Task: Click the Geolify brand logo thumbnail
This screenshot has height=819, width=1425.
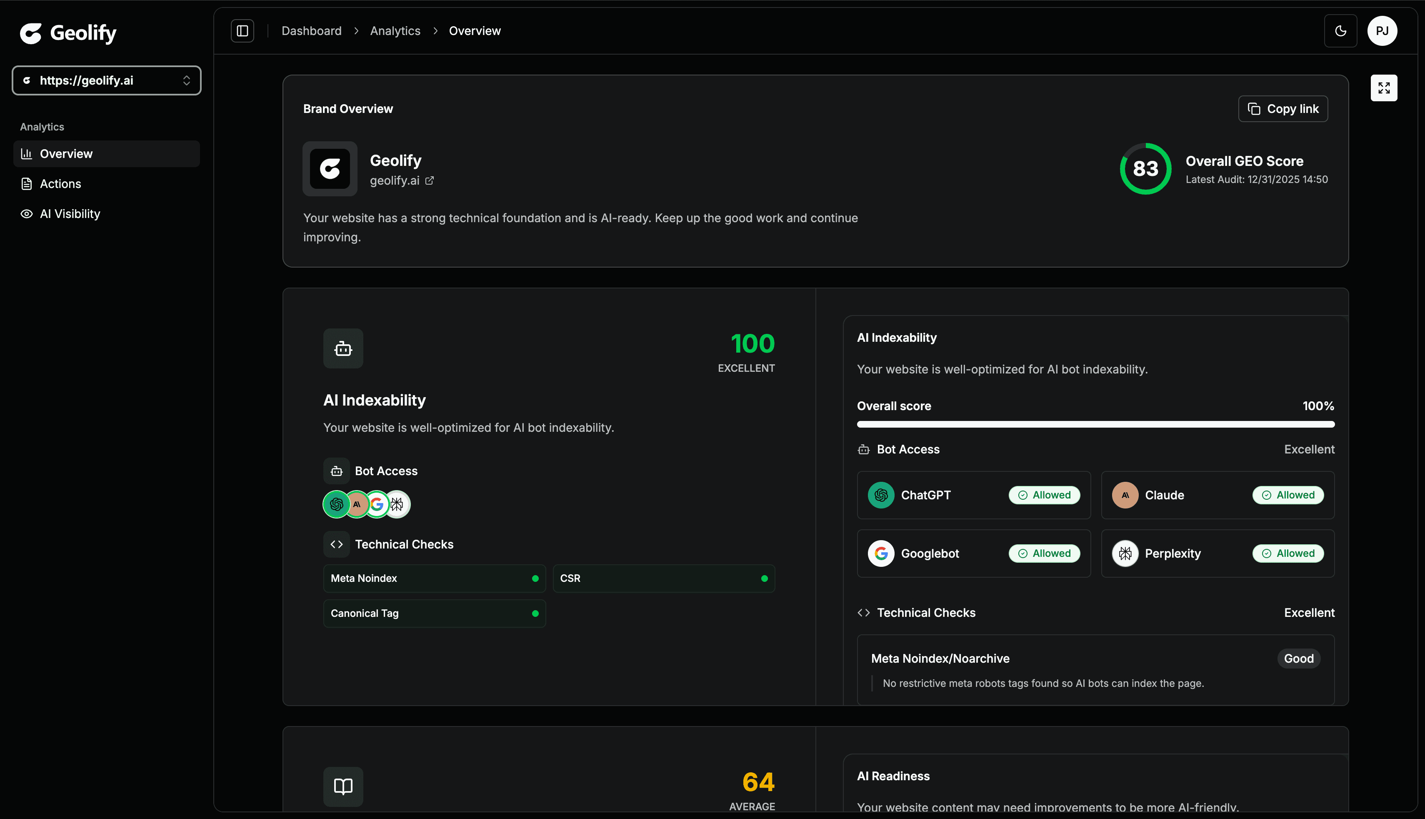Action: tap(330, 169)
